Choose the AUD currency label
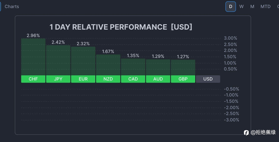Screen dimensions: 279x142 [158, 79]
